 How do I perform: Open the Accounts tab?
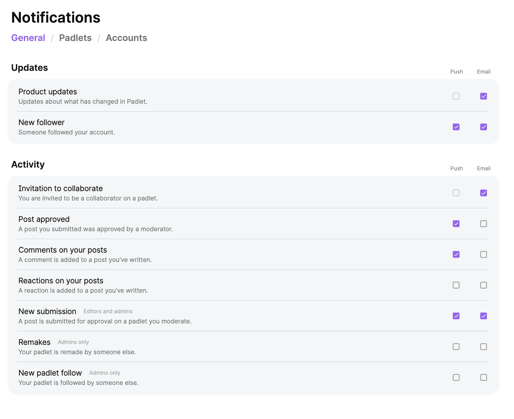tap(126, 38)
